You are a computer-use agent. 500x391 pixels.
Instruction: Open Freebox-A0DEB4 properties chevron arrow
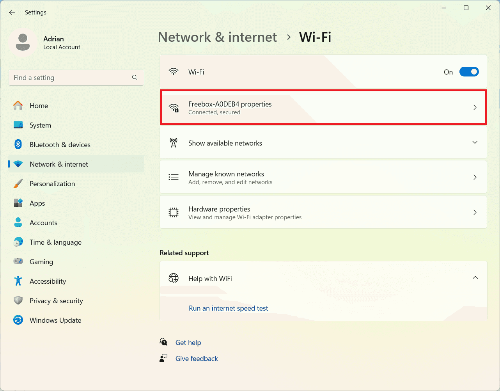tap(475, 107)
